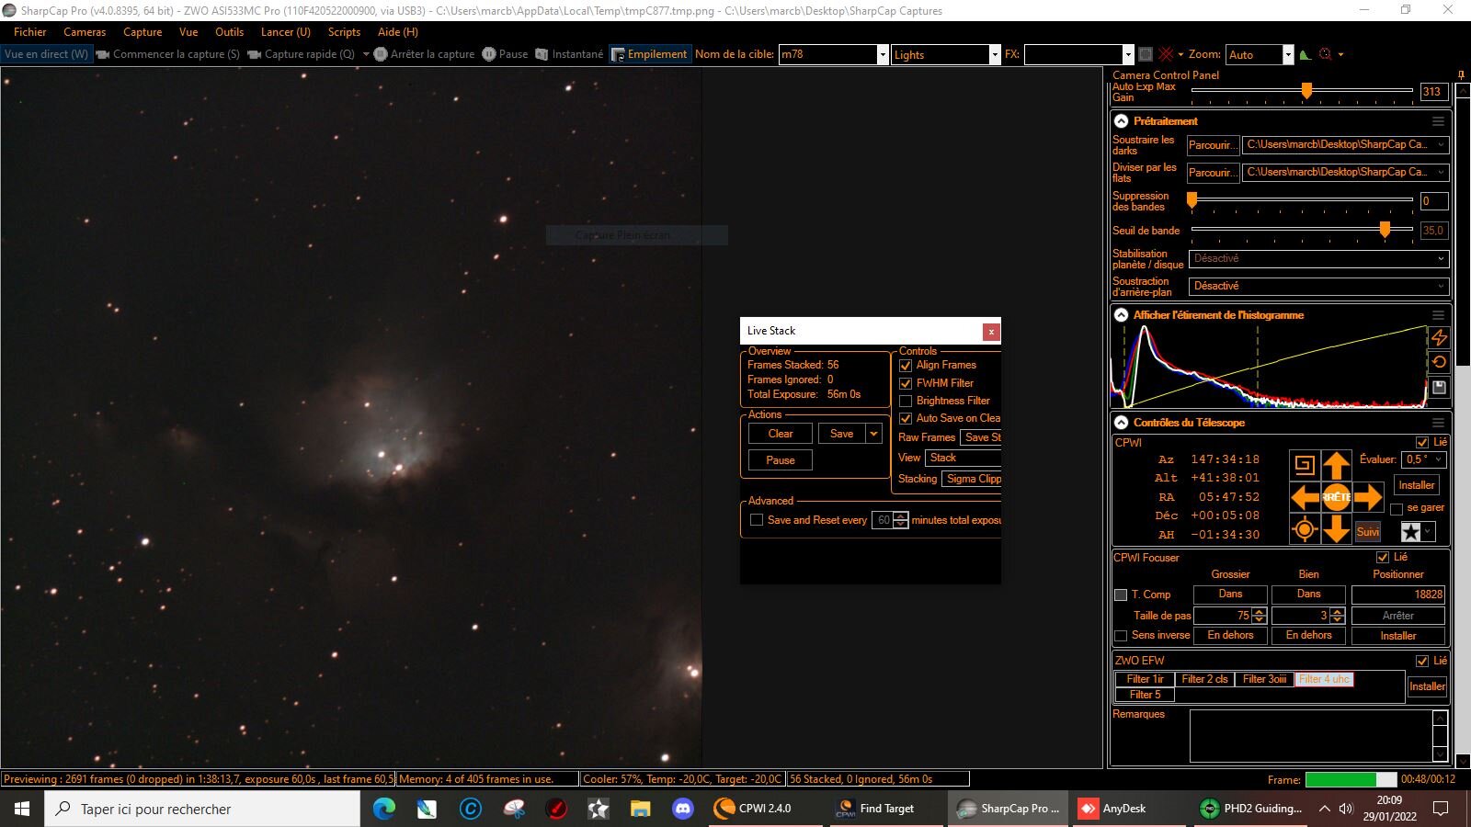Open the Scripts menu
1471x827 pixels.
(x=344, y=32)
